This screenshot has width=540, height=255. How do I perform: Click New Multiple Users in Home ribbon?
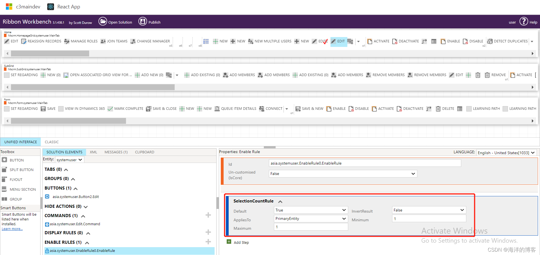pos(270,41)
